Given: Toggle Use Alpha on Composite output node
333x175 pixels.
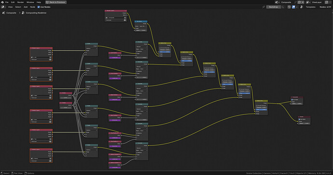Looking at the screenshot, I should tap(292, 100).
